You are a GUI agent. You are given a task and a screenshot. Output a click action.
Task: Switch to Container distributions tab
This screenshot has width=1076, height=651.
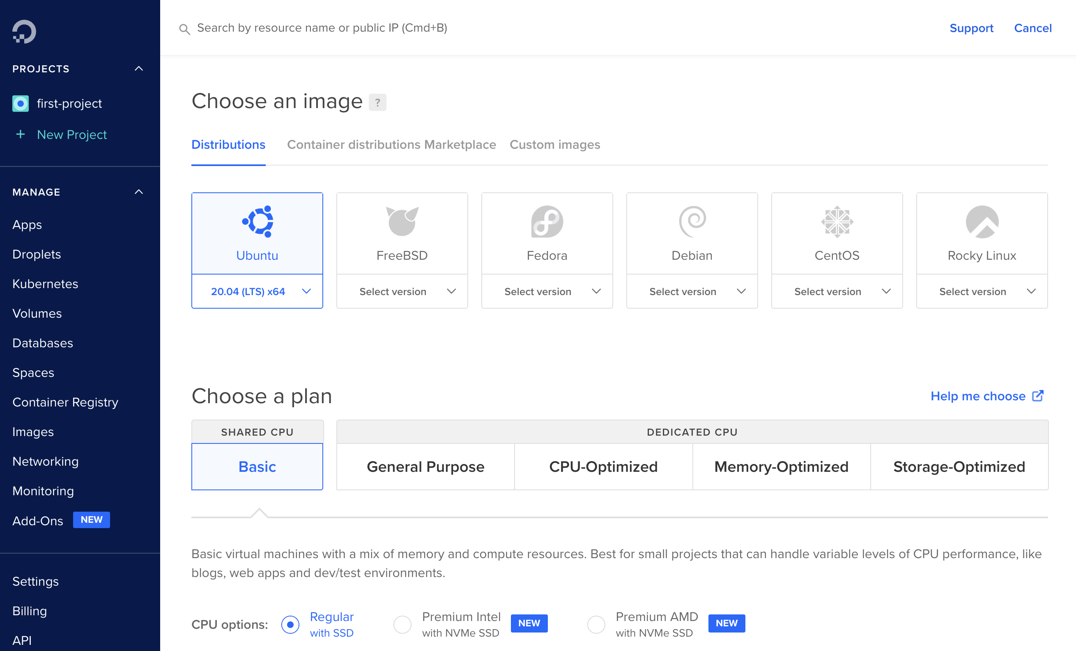[354, 145]
